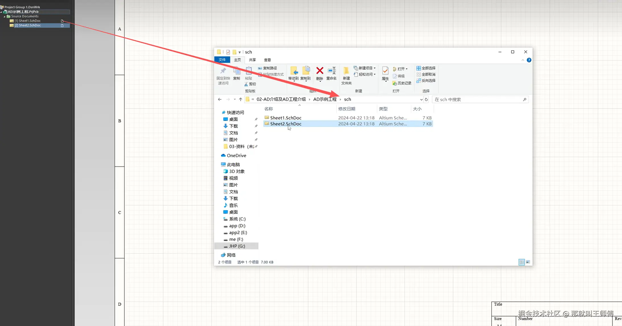The image size is (622, 326).
Task: Click Copy path (复制路径)
Action: [267, 68]
